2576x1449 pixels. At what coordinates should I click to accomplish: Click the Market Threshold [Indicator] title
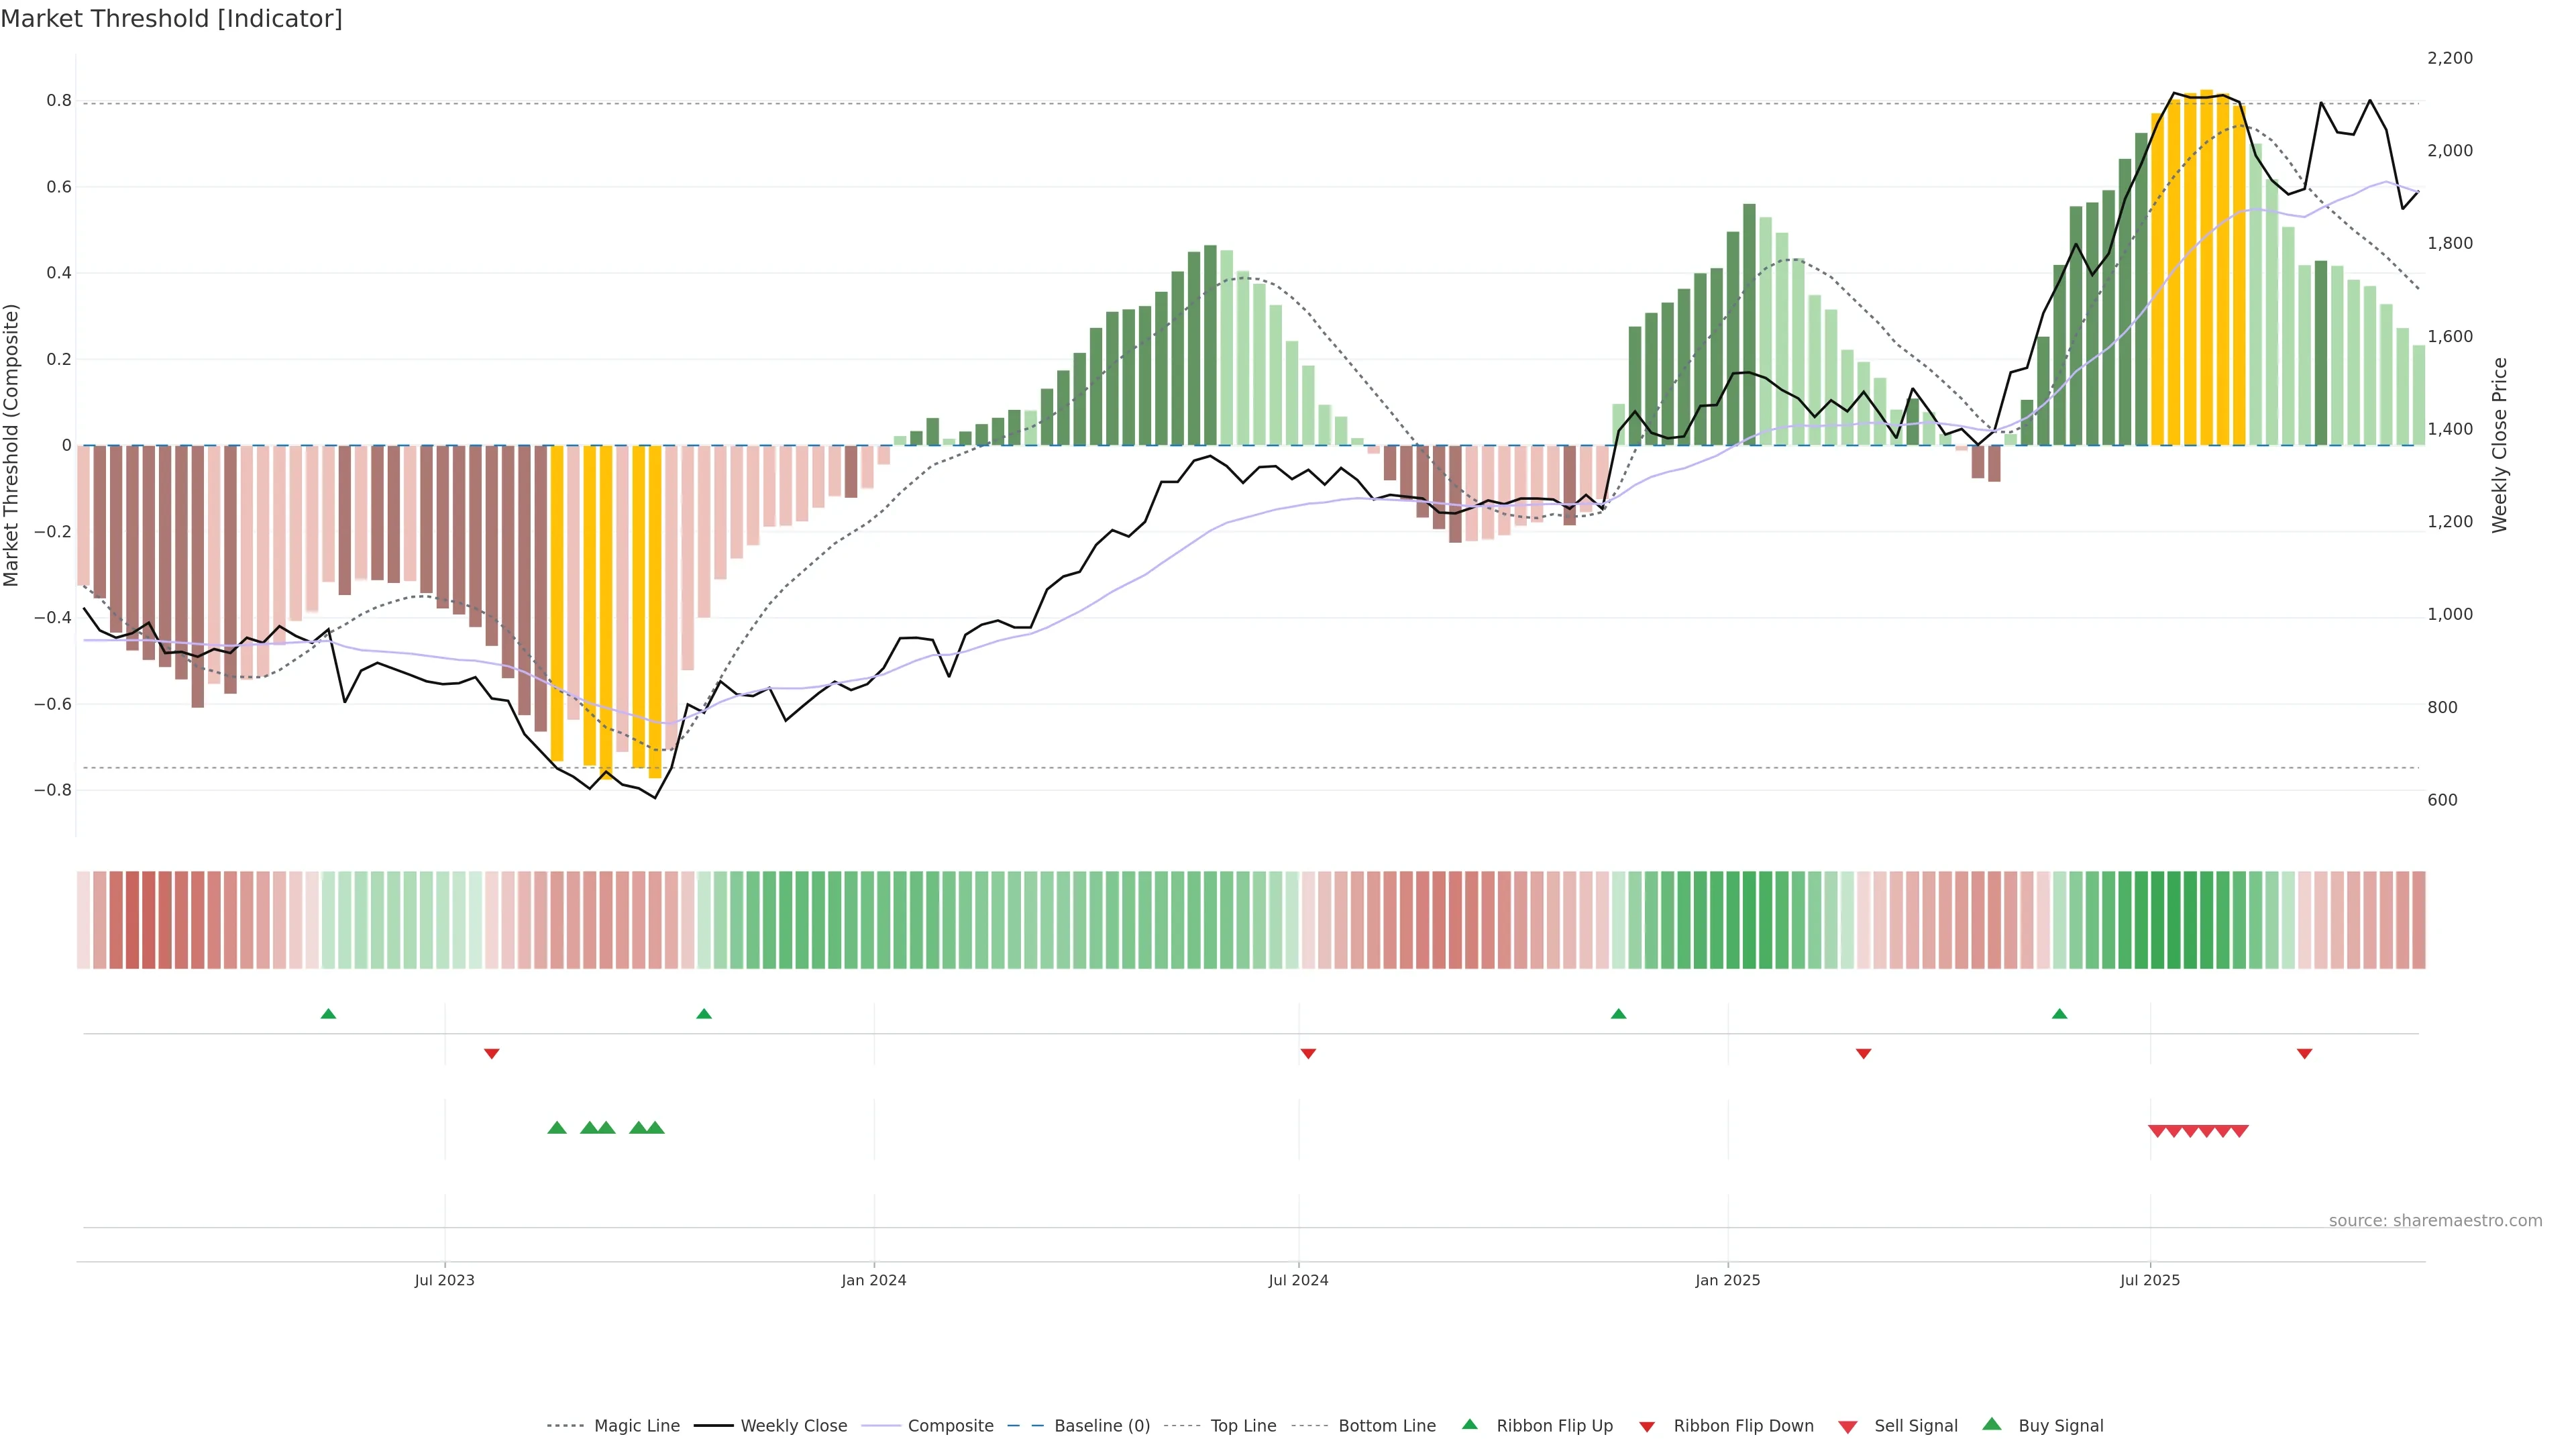click(x=171, y=18)
